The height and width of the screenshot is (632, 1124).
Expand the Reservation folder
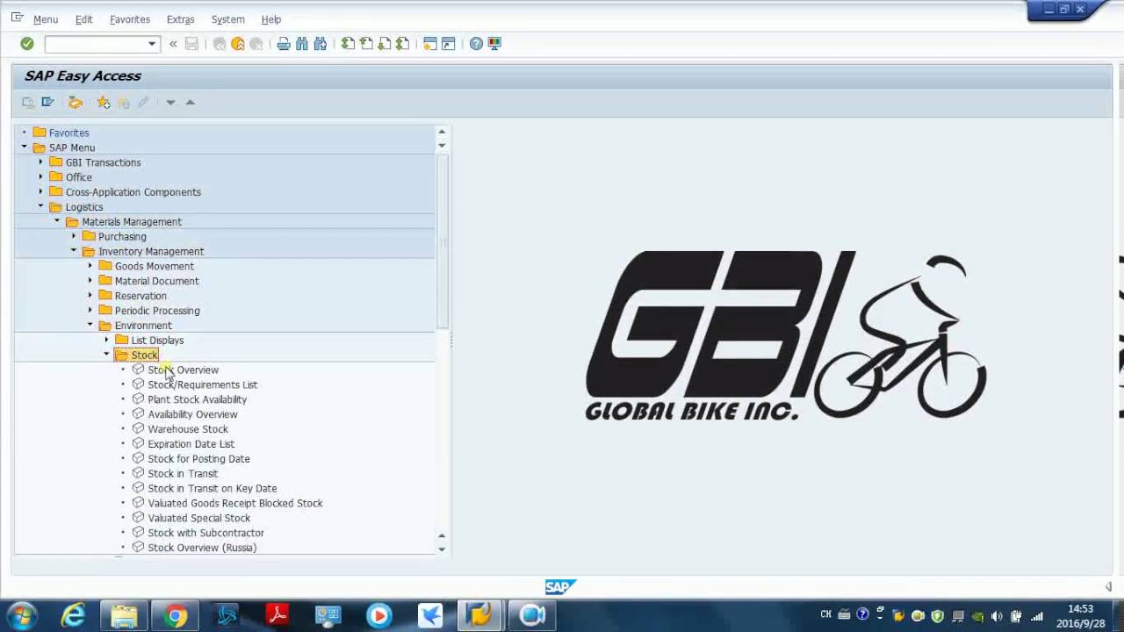click(90, 296)
